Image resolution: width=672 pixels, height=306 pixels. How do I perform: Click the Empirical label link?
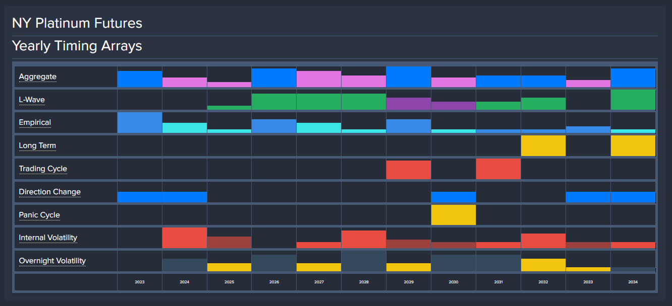35,122
